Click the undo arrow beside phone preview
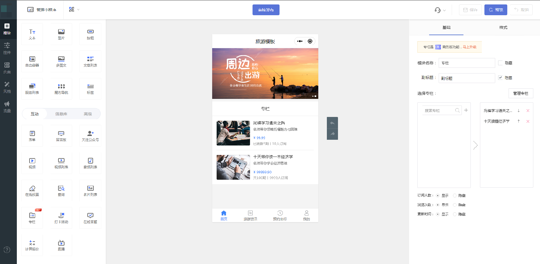 (332, 123)
